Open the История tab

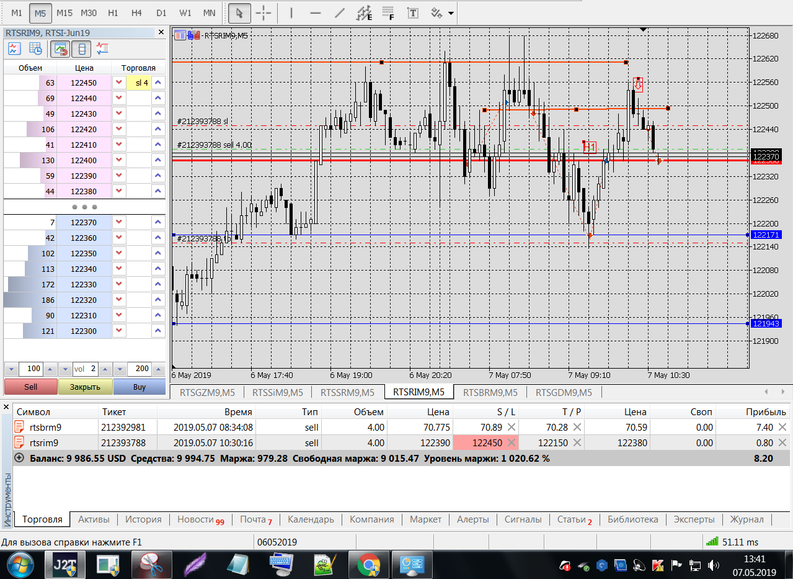click(143, 519)
